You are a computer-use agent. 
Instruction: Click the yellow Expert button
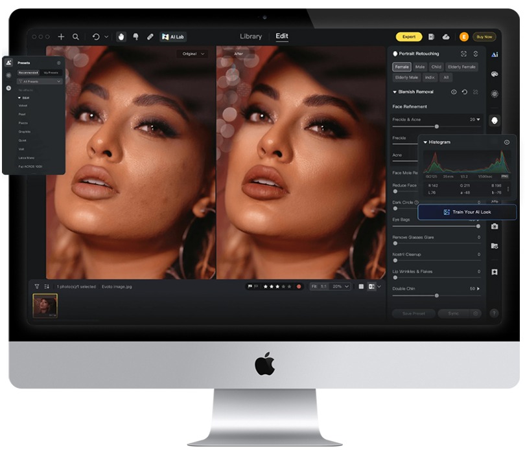[x=409, y=37]
